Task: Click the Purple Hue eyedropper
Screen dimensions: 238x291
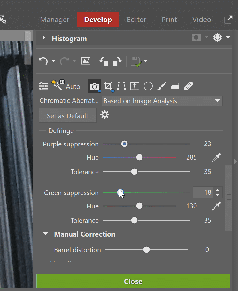Action: coord(216,157)
